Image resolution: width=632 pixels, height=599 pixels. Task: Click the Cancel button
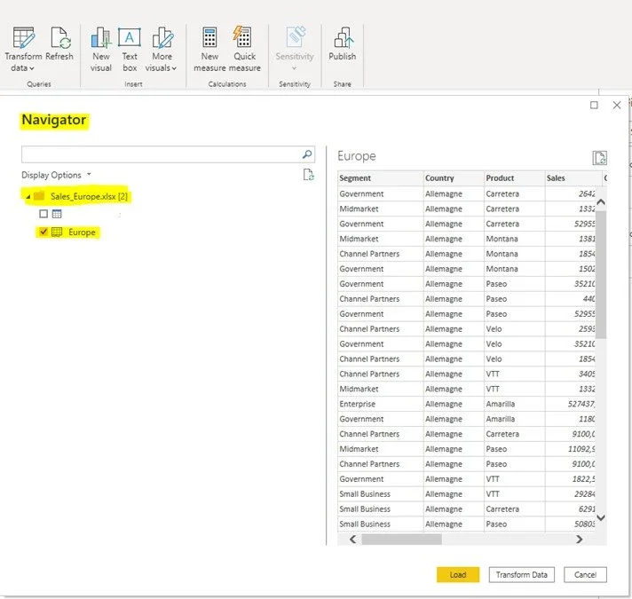[585, 575]
